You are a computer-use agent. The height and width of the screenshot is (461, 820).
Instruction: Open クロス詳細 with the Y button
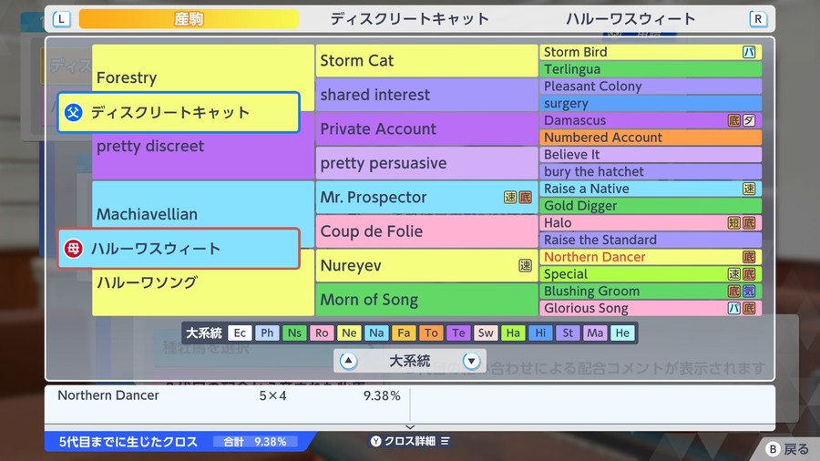(x=410, y=441)
